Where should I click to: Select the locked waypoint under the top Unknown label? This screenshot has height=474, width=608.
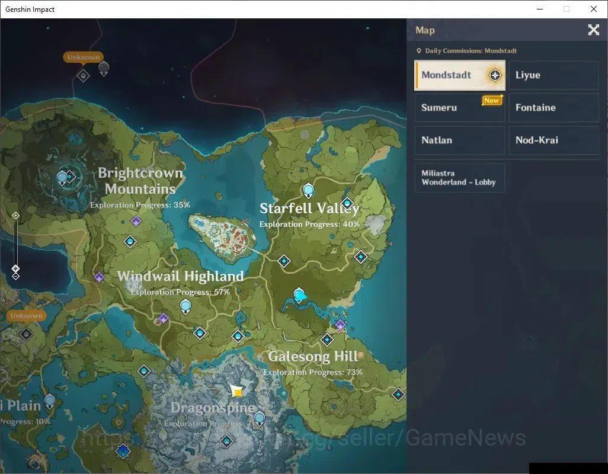click(x=83, y=75)
